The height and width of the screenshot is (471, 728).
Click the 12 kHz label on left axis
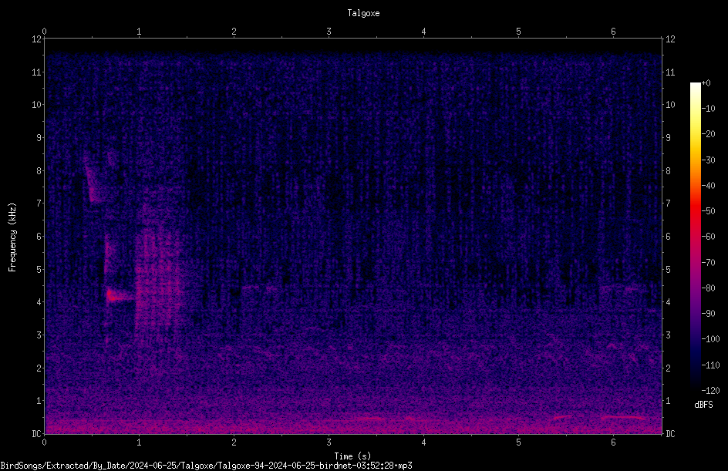[x=37, y=39]
